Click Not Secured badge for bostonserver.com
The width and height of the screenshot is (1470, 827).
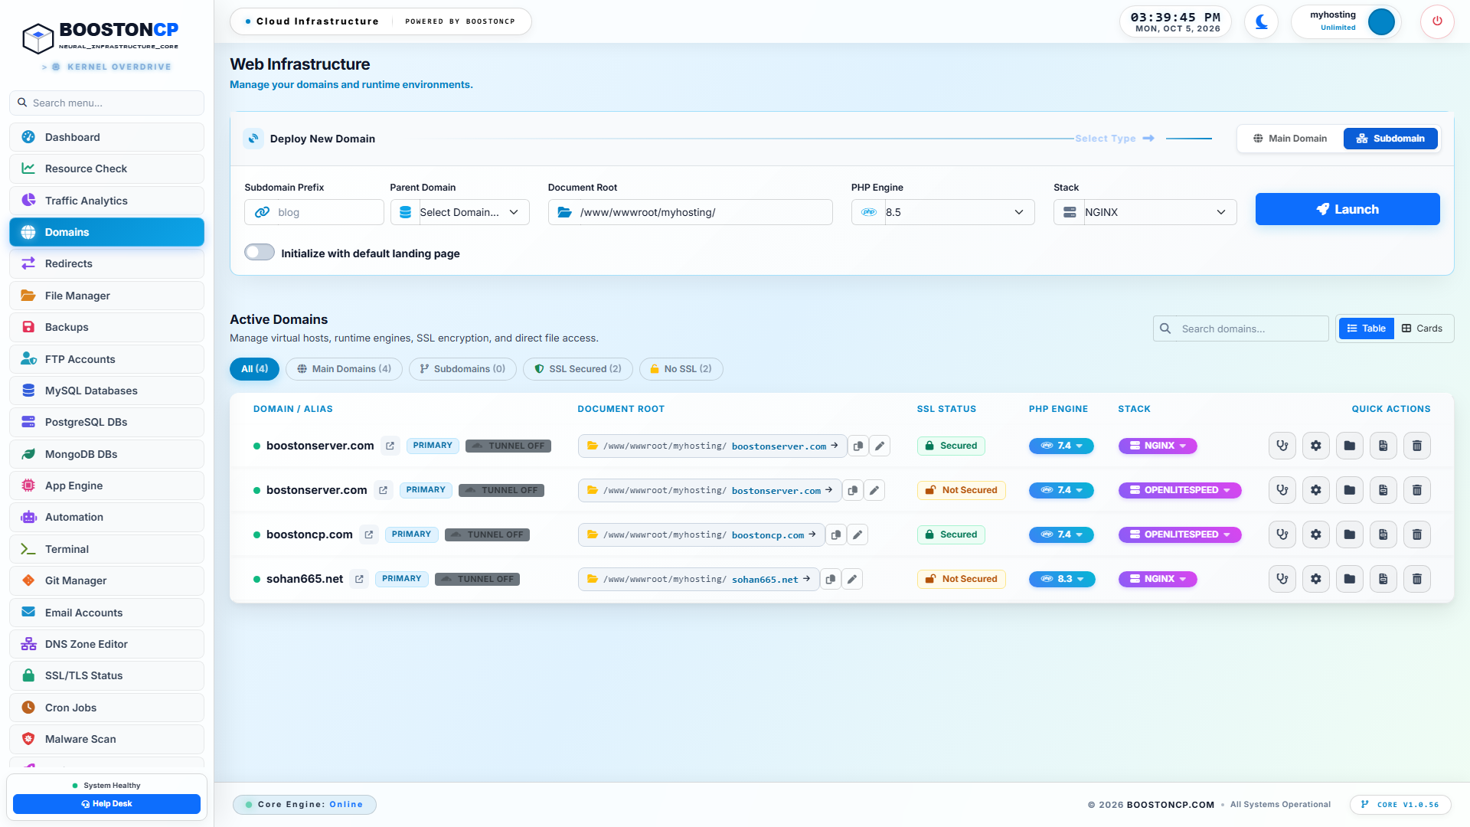(x=962, y=490)
